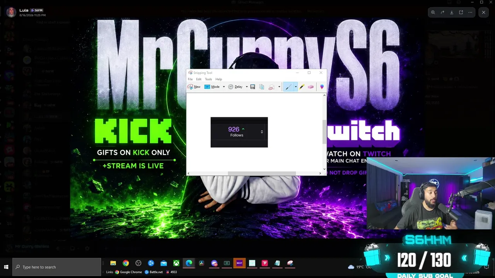
Task: Click the Lula username in the header
Action: pos(24,10)
